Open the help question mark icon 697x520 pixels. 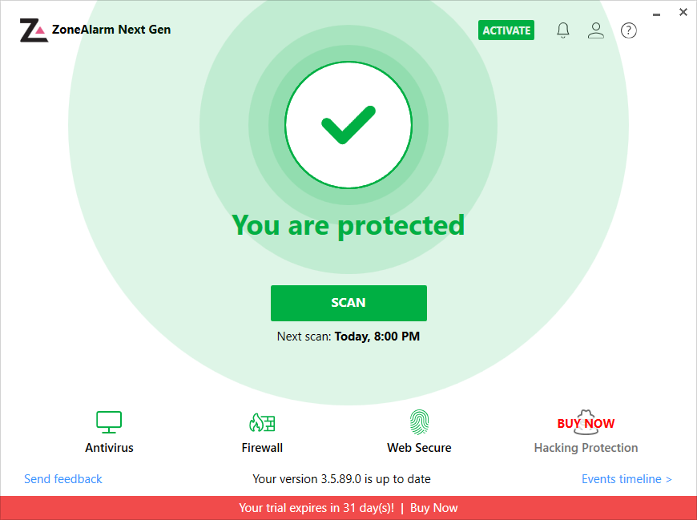click(x=629, y=30)
